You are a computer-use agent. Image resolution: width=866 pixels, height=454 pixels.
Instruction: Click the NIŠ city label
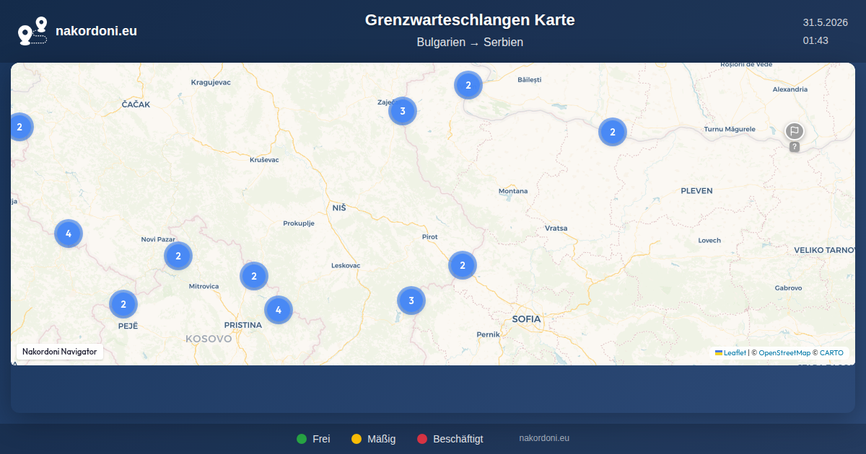click(339, 208)
